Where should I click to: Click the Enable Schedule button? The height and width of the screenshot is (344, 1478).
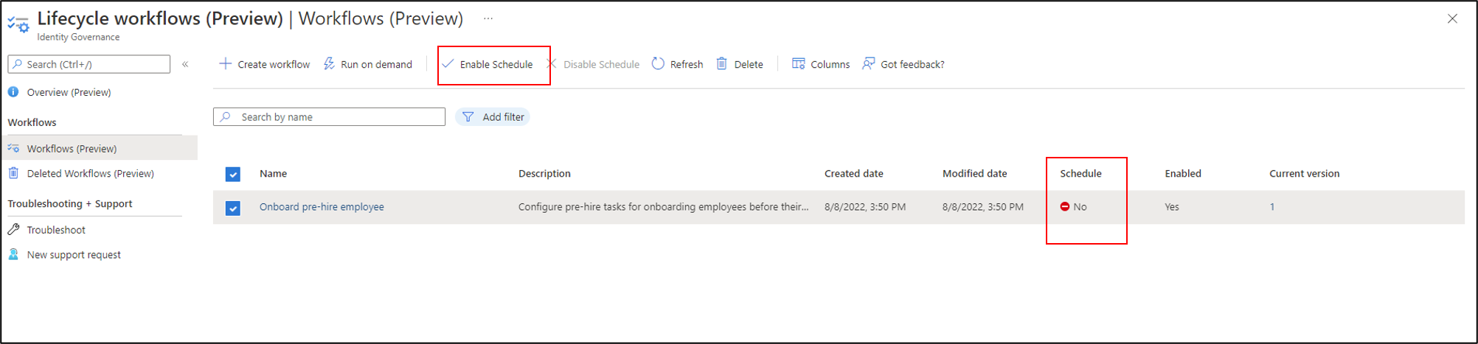tap(488, 65)
